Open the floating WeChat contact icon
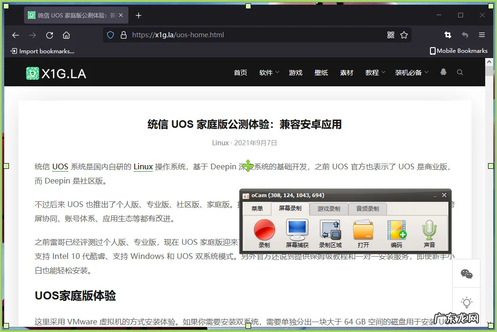This screenshot has height=332, width=497. (466, 273)
